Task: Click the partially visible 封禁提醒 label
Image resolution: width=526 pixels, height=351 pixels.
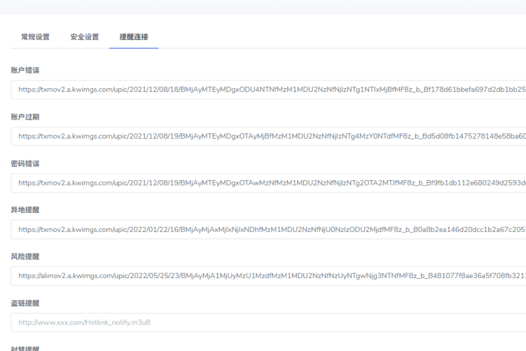Action: point(25,348)
